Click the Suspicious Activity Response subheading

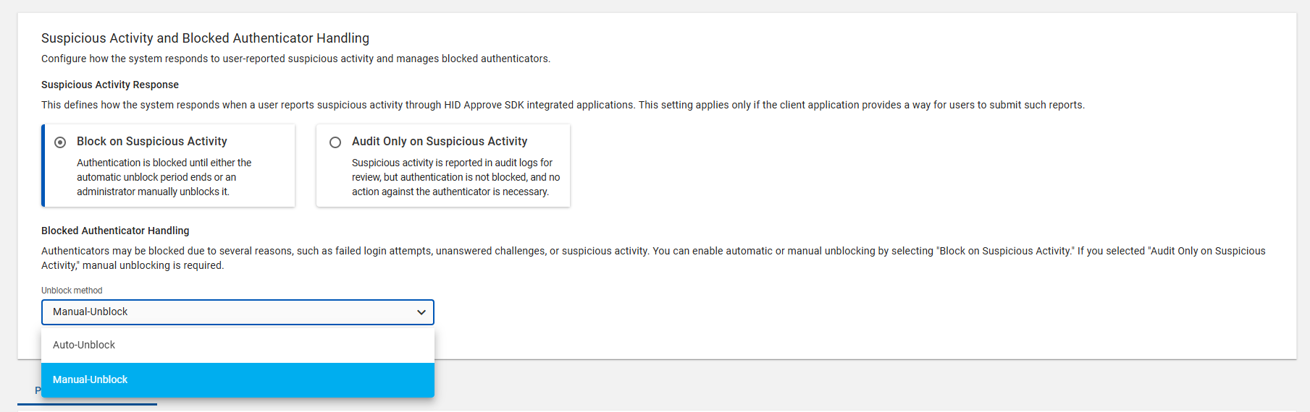(x=110, y=85)
